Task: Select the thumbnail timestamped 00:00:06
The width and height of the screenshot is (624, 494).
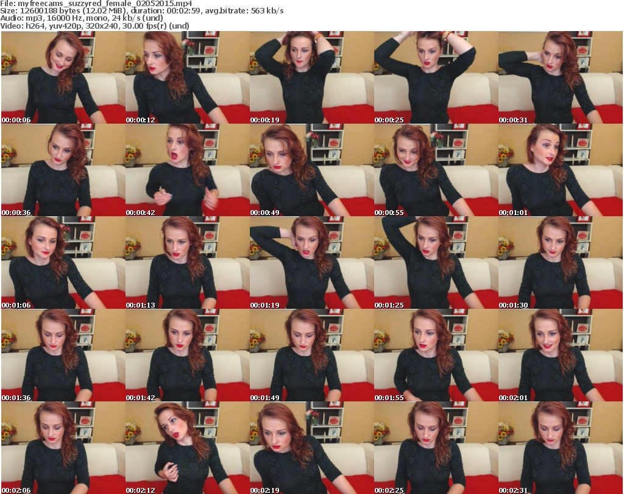Action: pyautogui.click(x=63, y=77)
